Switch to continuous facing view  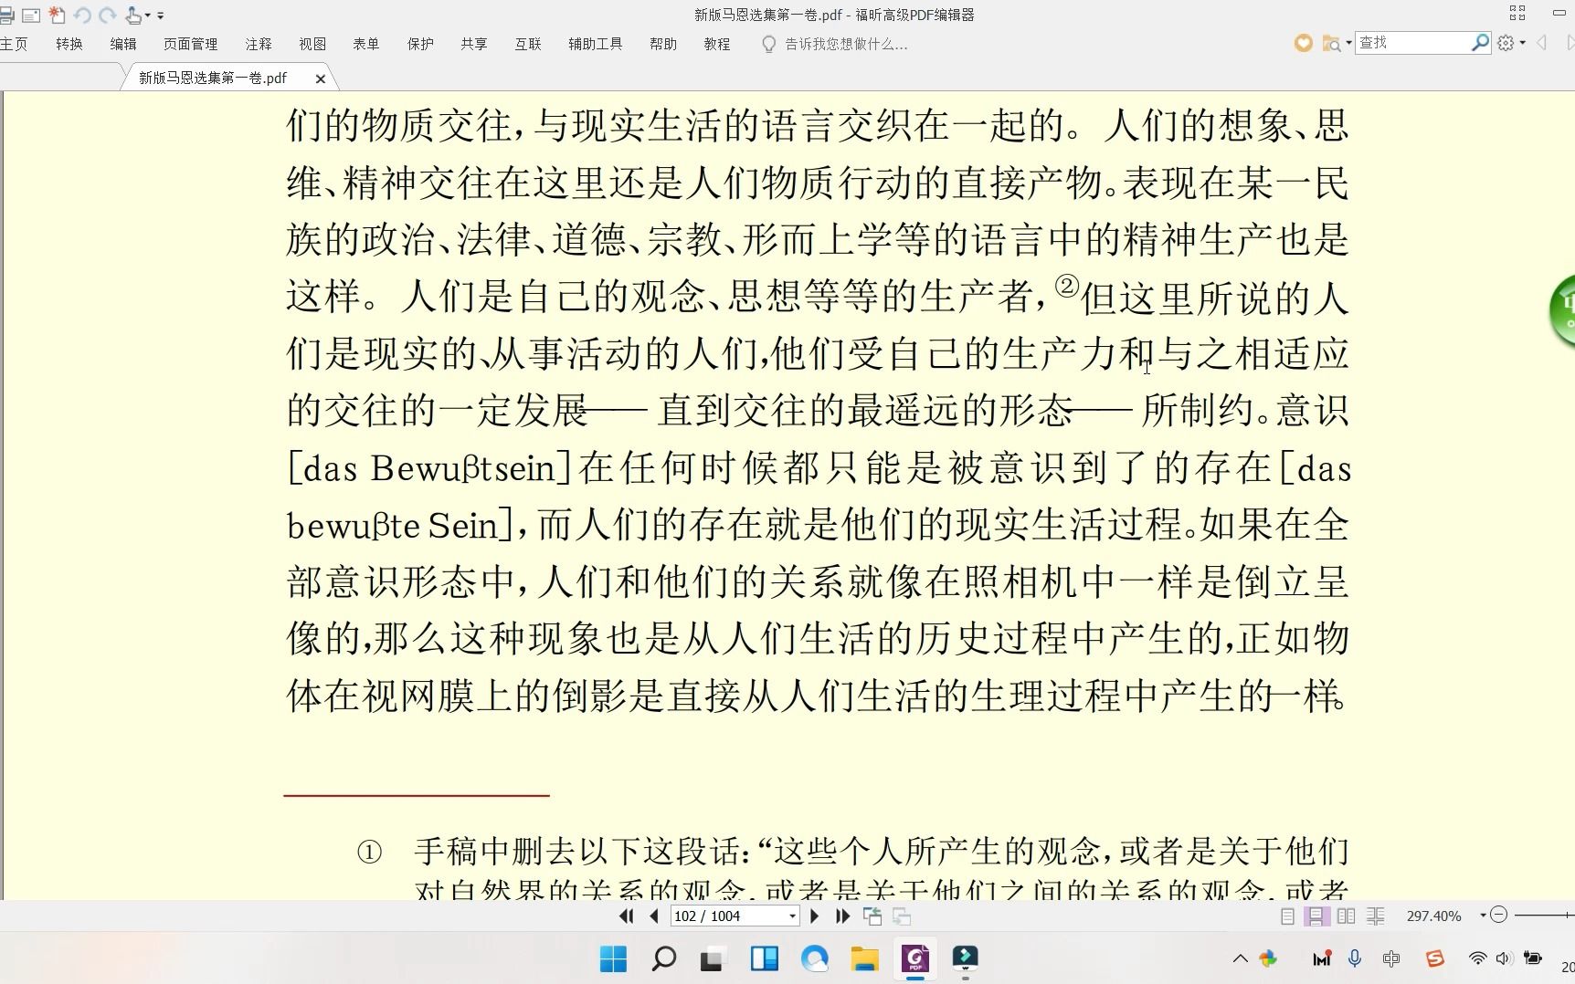[x=1375, y=916]
